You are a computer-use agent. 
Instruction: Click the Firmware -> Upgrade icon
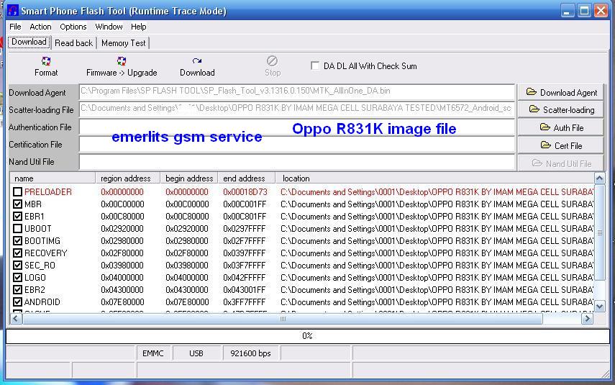point(122,61)
